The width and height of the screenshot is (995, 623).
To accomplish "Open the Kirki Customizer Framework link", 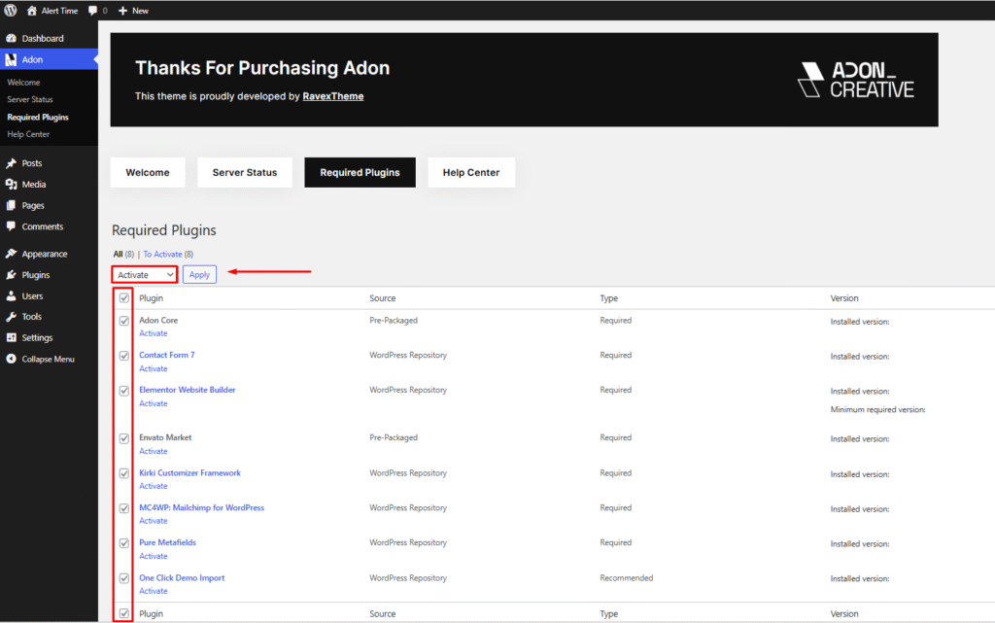I will click(189, 473).
